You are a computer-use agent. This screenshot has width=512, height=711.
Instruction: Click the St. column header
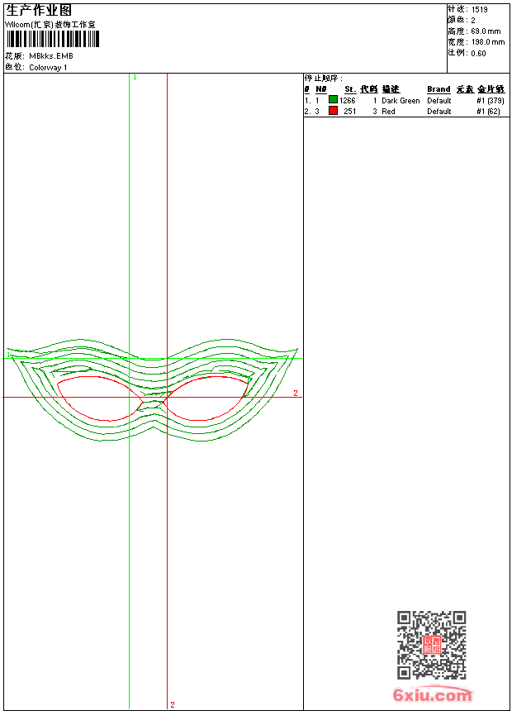click(x=350, y=89)
